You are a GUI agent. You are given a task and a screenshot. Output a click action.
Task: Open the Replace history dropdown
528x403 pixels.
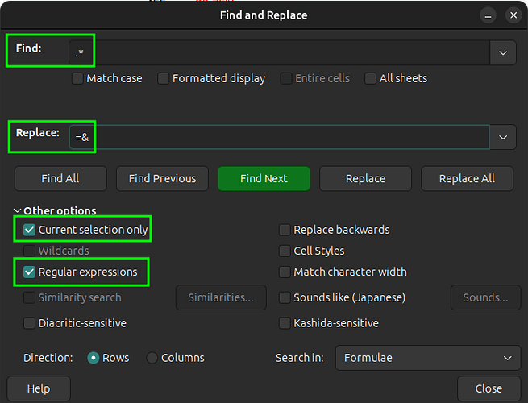point(503,137)
